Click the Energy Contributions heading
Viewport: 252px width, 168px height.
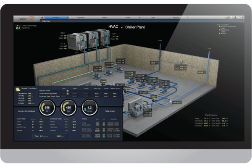tap(26, 111)
